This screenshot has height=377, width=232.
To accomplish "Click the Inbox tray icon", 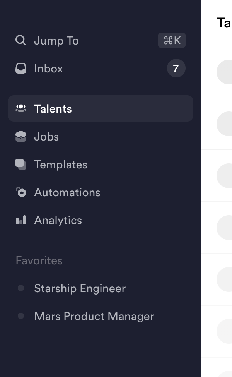I will (21, 69).
